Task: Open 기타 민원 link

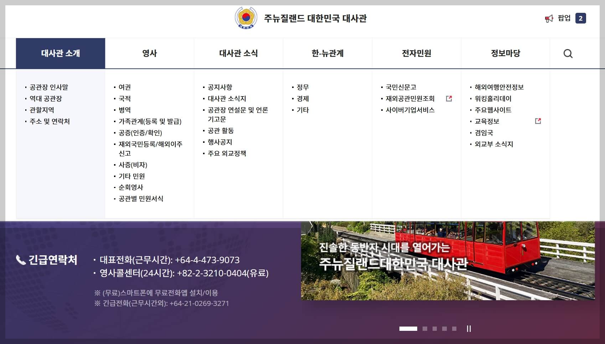Action: 132,176
